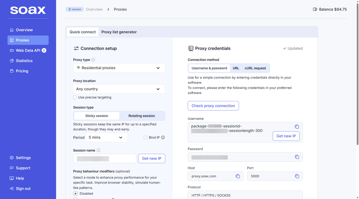
Task: Copy the Port 5000 value
Action: point(297,176)
